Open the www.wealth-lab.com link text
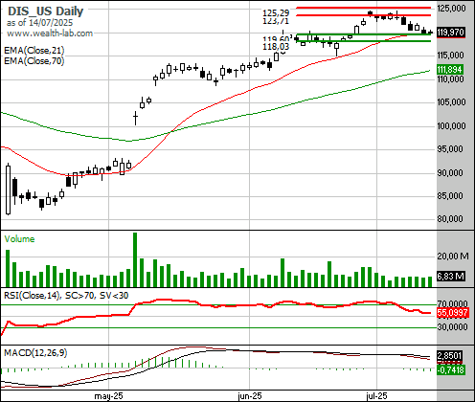Image resolution: width=475 pixels, height=402 pixels. [50, 33]
